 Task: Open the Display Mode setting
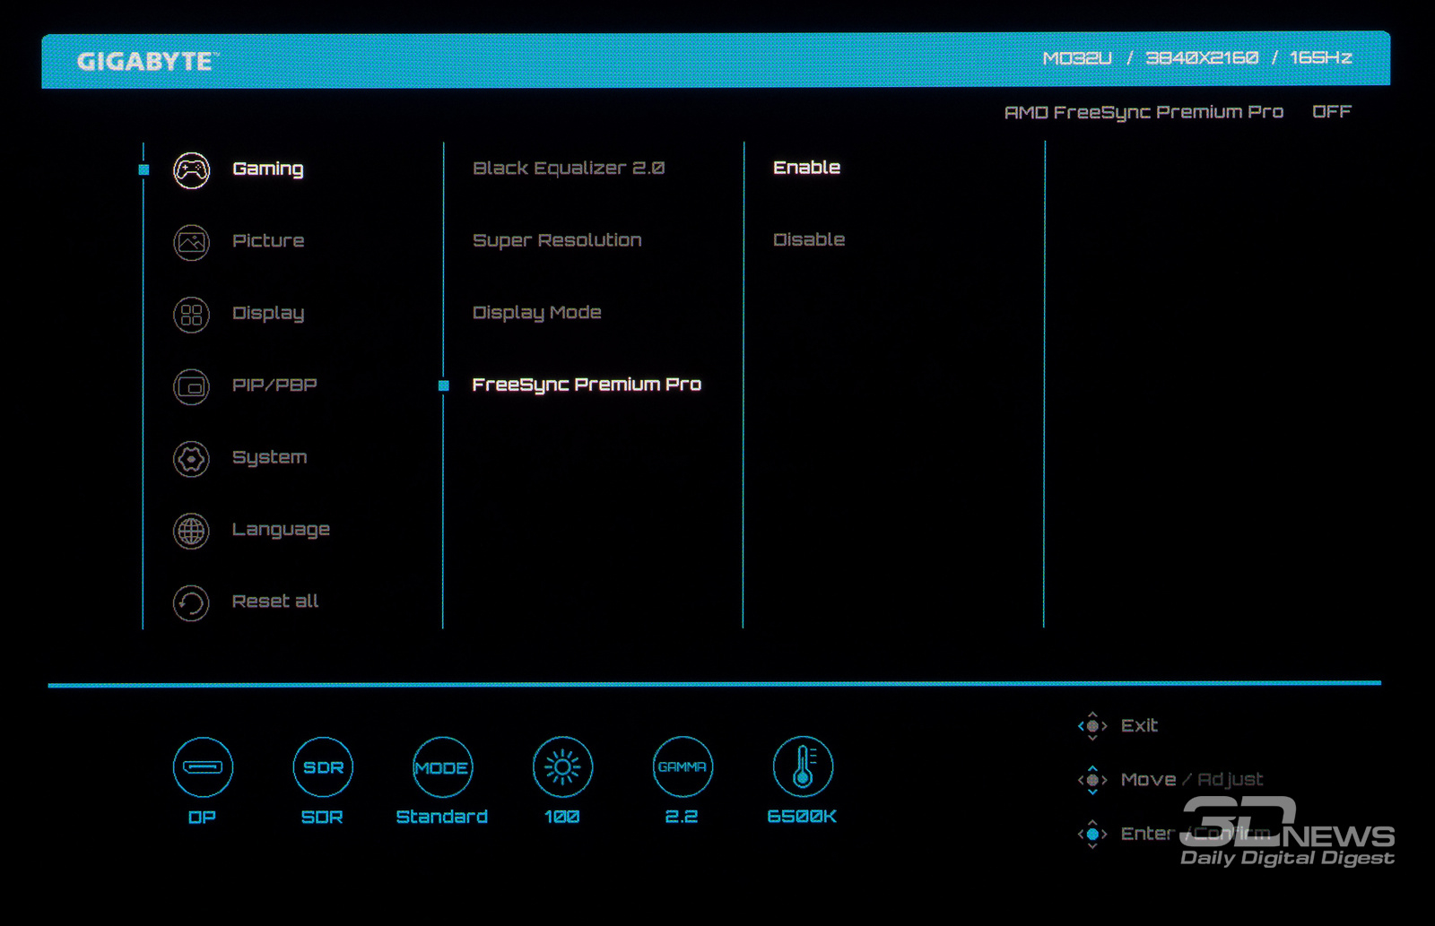[x=536, y=313]
